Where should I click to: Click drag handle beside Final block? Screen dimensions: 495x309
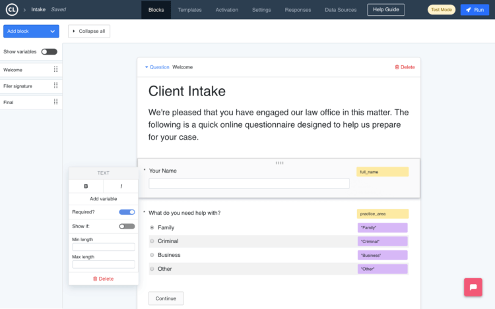[x=55, y=102]
